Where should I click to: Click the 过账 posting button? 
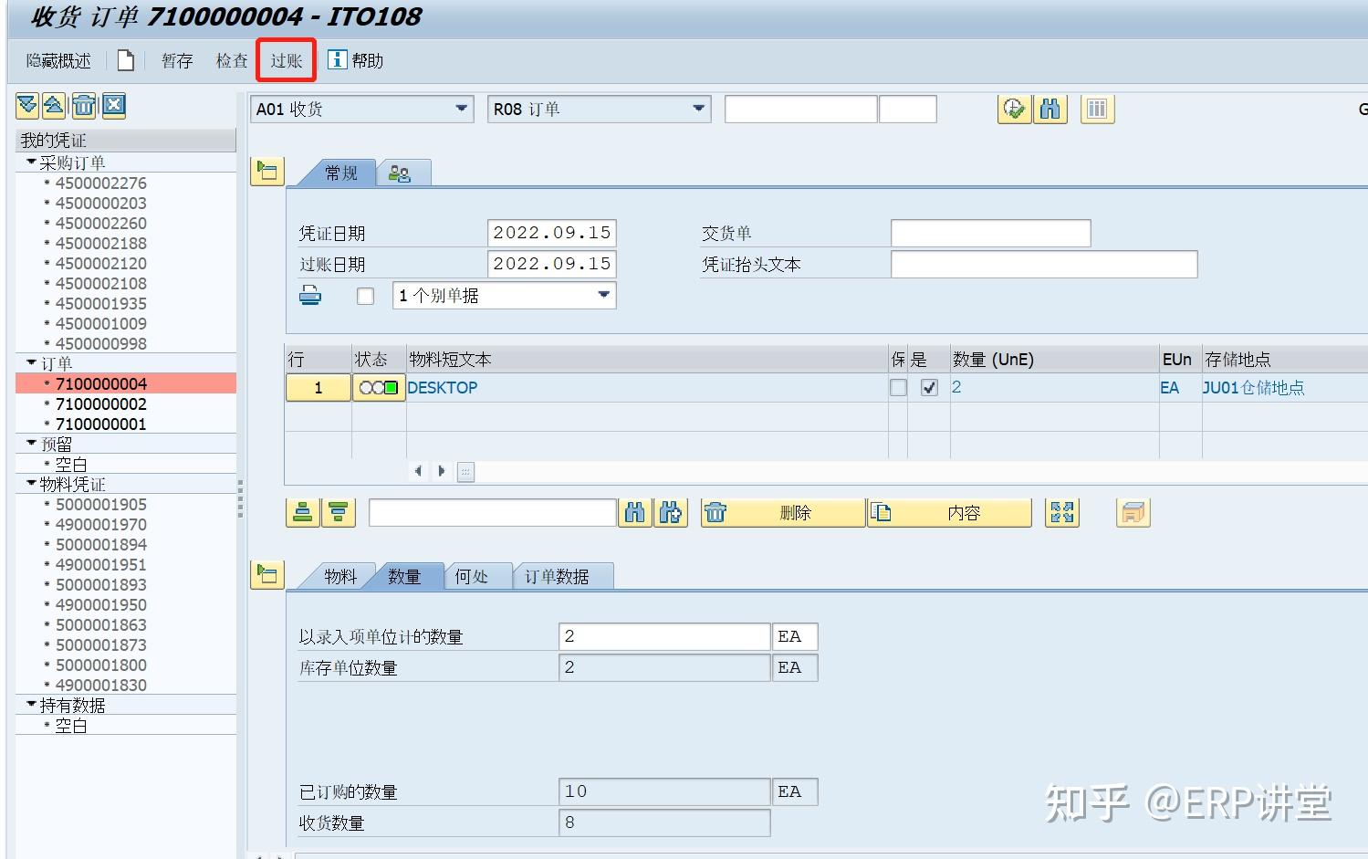pos(285,60)
